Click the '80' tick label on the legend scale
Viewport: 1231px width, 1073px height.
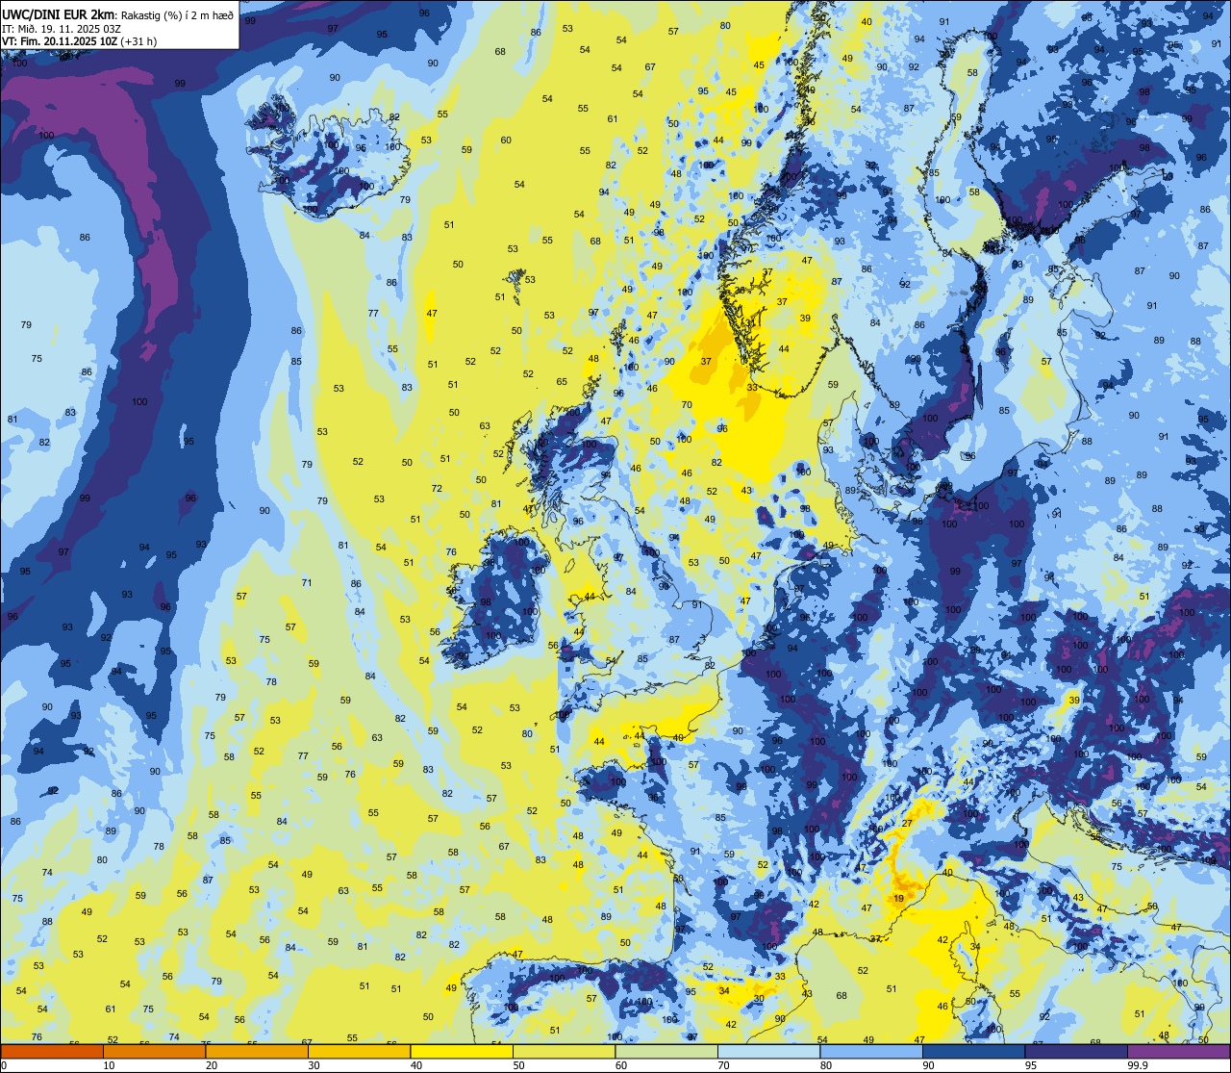pos(825,1065)
